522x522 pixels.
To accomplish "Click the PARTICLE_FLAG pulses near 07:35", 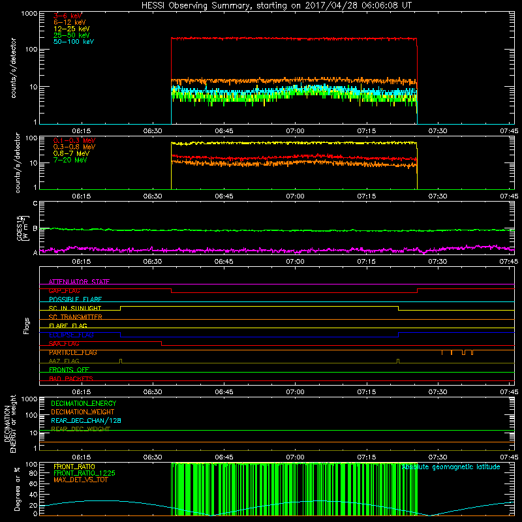I will point(458,352).
